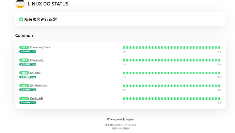This screenshot has height=133, width=235.
Task: Click the Common section heading
Action: pos(24,36)
